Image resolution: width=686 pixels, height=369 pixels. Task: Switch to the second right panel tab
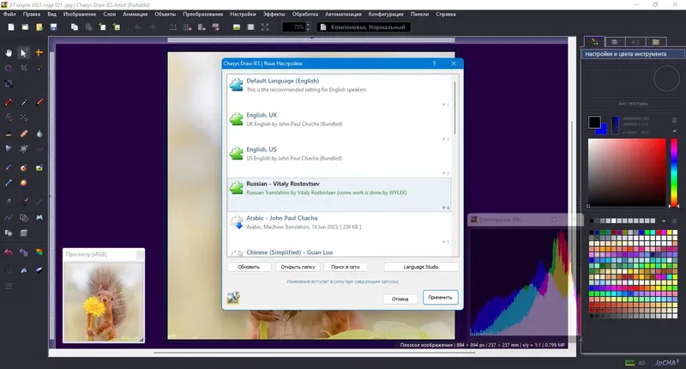615,42
